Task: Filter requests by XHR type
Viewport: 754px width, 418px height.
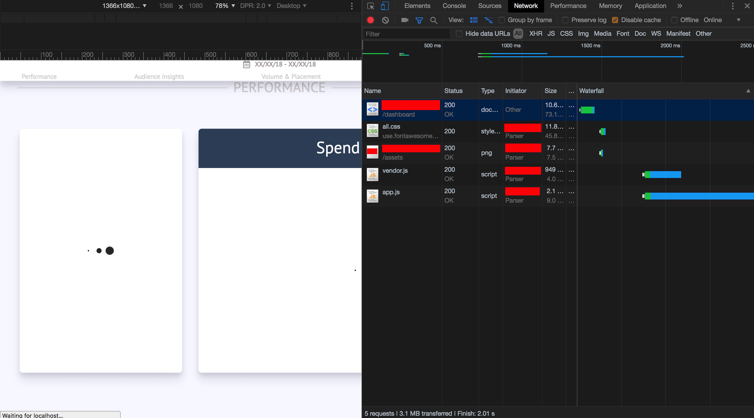Action: tap(536, 34)
